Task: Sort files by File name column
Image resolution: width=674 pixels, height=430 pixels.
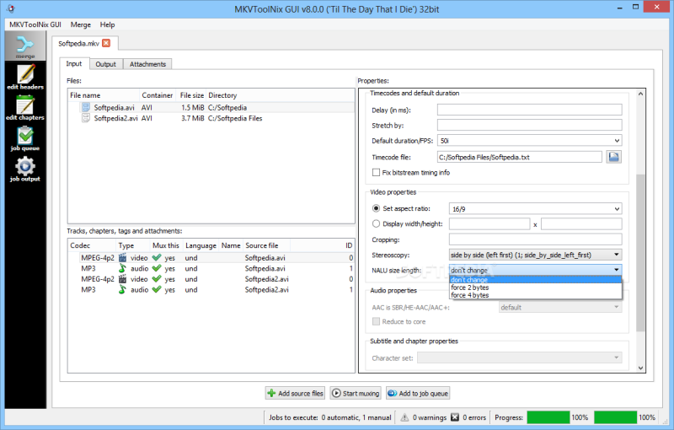Action: 104,95
